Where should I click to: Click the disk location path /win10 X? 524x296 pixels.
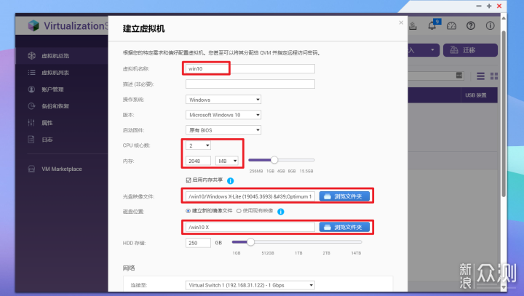pyautogui.click(x=250, y=227)
